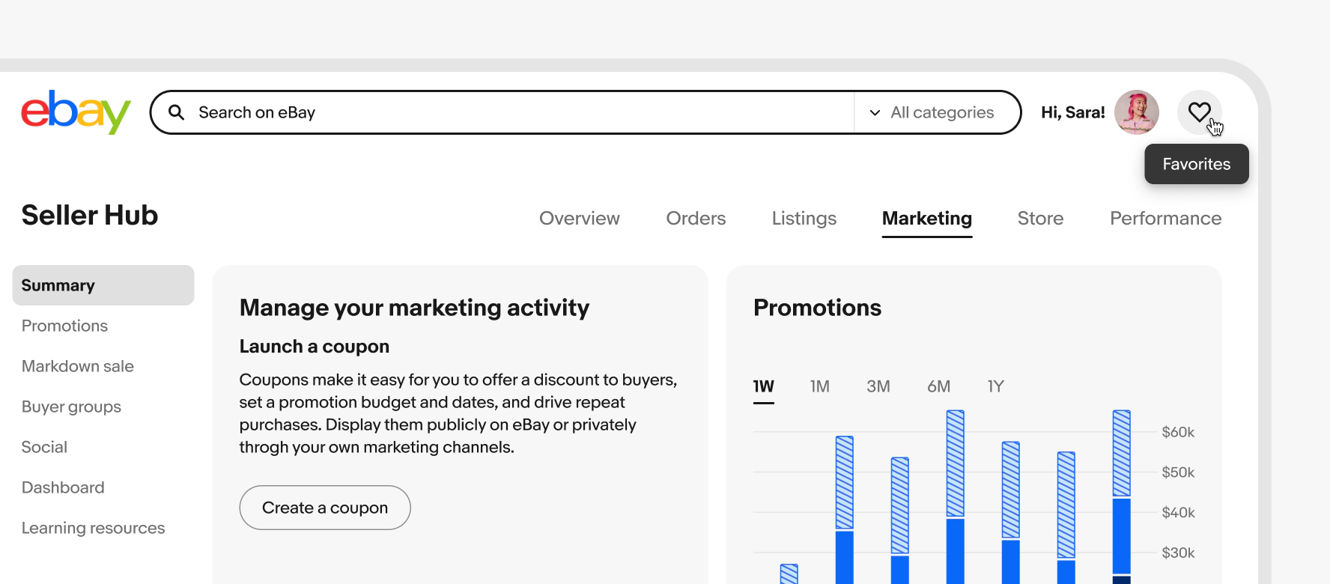Open the Store tab
1330x584 pixels.
[1041, 218]
